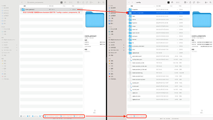Sort config window by 修改日期 column

(158, 6)
